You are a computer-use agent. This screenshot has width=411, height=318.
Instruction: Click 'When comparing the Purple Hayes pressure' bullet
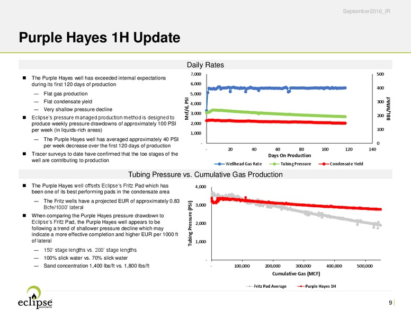pyautogui.click(x=105, y=228)
